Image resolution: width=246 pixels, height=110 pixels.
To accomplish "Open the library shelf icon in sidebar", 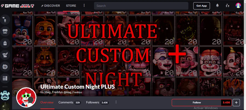I will coord(5,78).
